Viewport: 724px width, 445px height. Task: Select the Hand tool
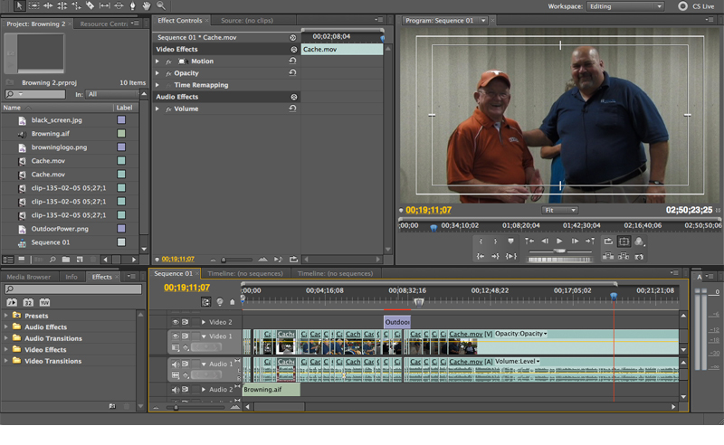pos(147,5)
